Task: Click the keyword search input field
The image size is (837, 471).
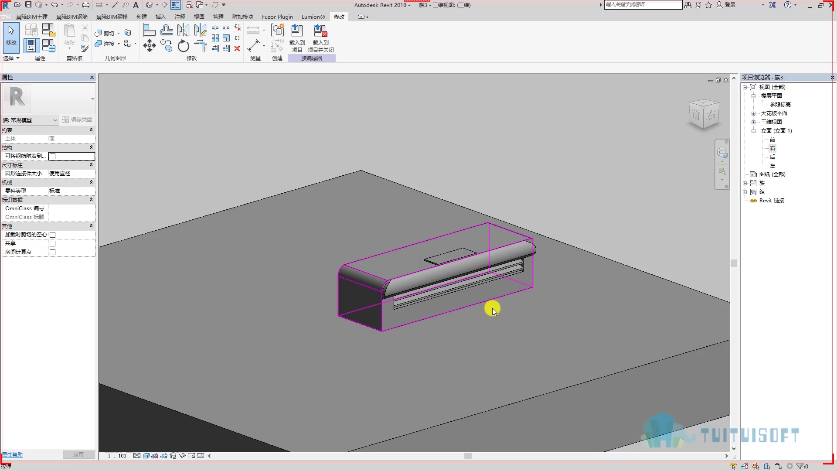Action: pyautogui.click(x=643, y=5)
